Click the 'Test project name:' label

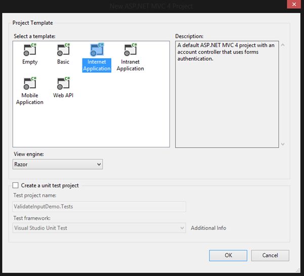click(35, 195)
